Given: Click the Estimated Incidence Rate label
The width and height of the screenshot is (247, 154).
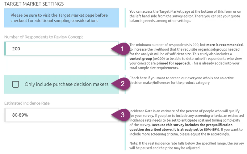Looking at the screenshot, I should click(x=27, y=103).
